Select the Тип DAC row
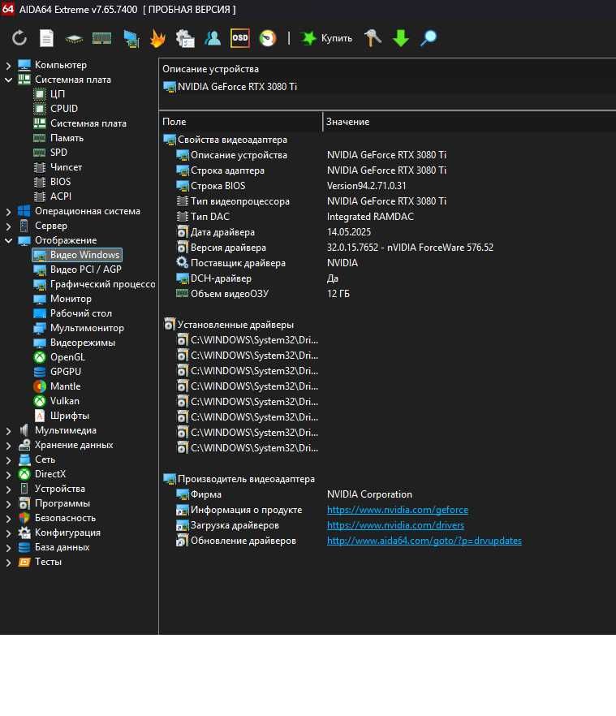 pyautogui.click(x=387, y=217)
